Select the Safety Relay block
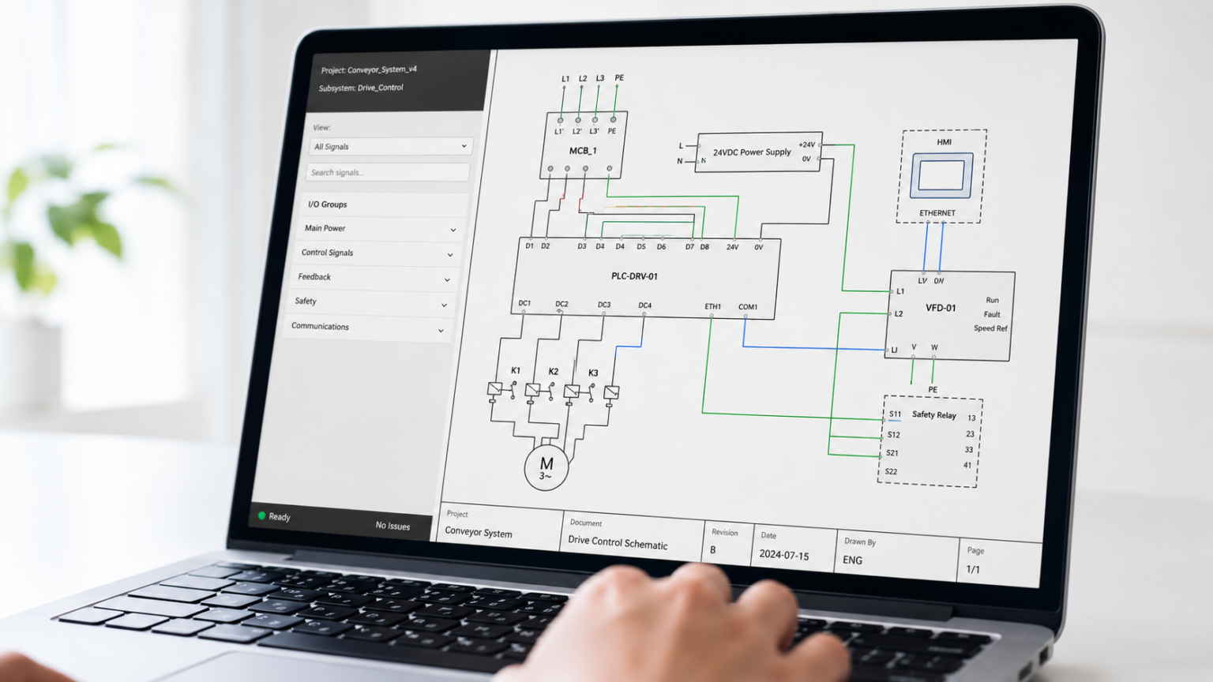This screenshot has height=682, width=1213. (x=929, y=441)
